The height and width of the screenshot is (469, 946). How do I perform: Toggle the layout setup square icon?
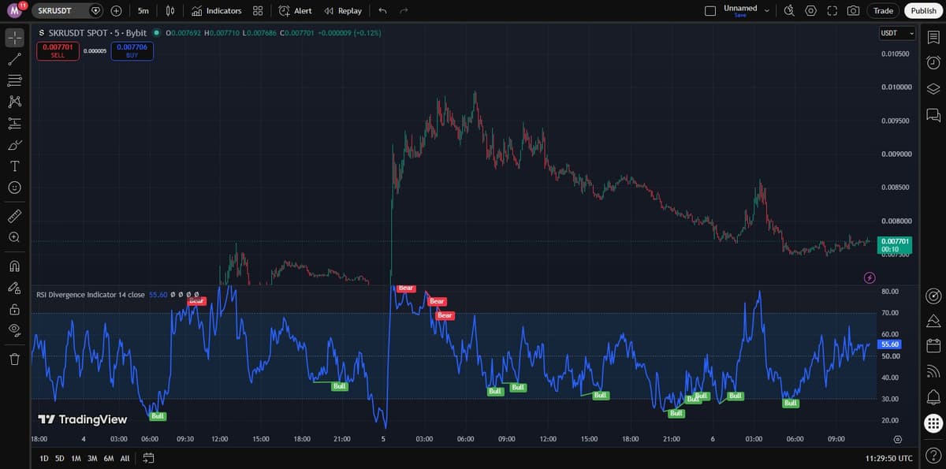pyautogui.click(x=709, y=11)
